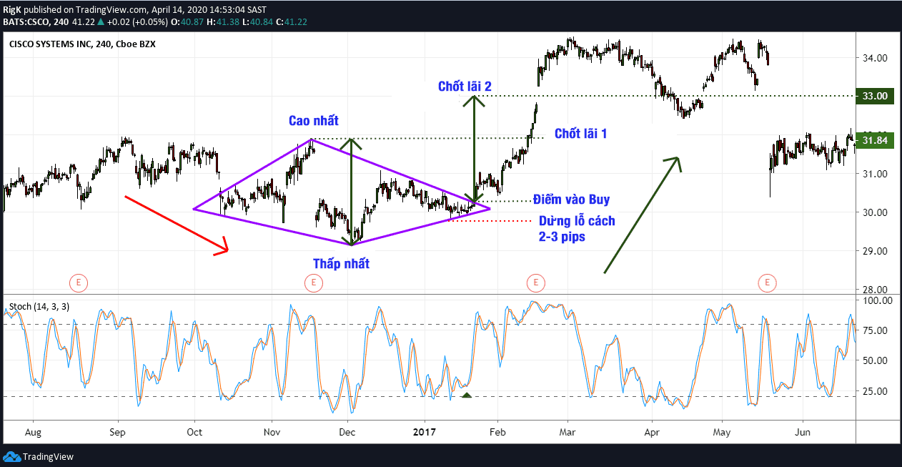Click the 'Cao nhất' label

(x=314, y=121)
